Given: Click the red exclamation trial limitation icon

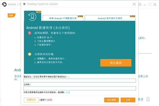Looking at the screenshot, I should point(30,33).
